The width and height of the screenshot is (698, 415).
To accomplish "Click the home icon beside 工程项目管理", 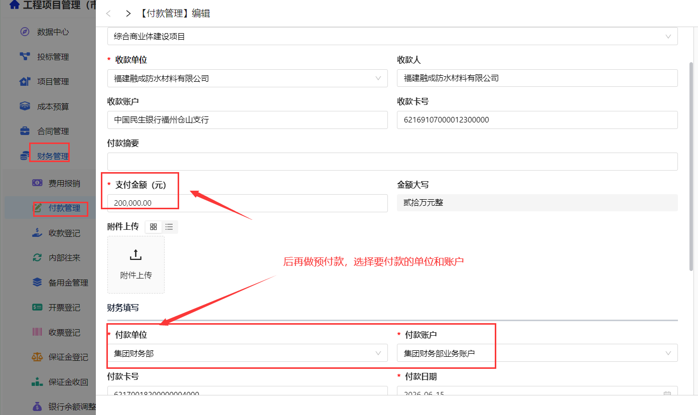I will tap(15, 5).
